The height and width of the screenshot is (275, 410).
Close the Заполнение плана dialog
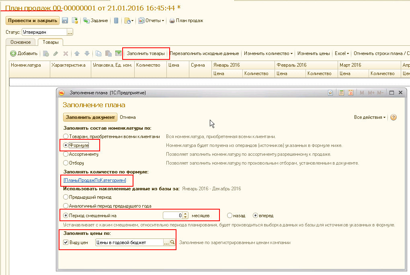click(401, 93)
